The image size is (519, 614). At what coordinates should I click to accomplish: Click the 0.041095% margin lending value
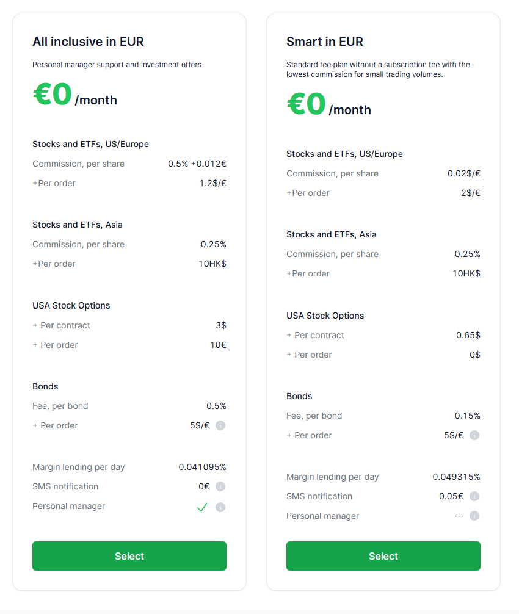[202, 467]
